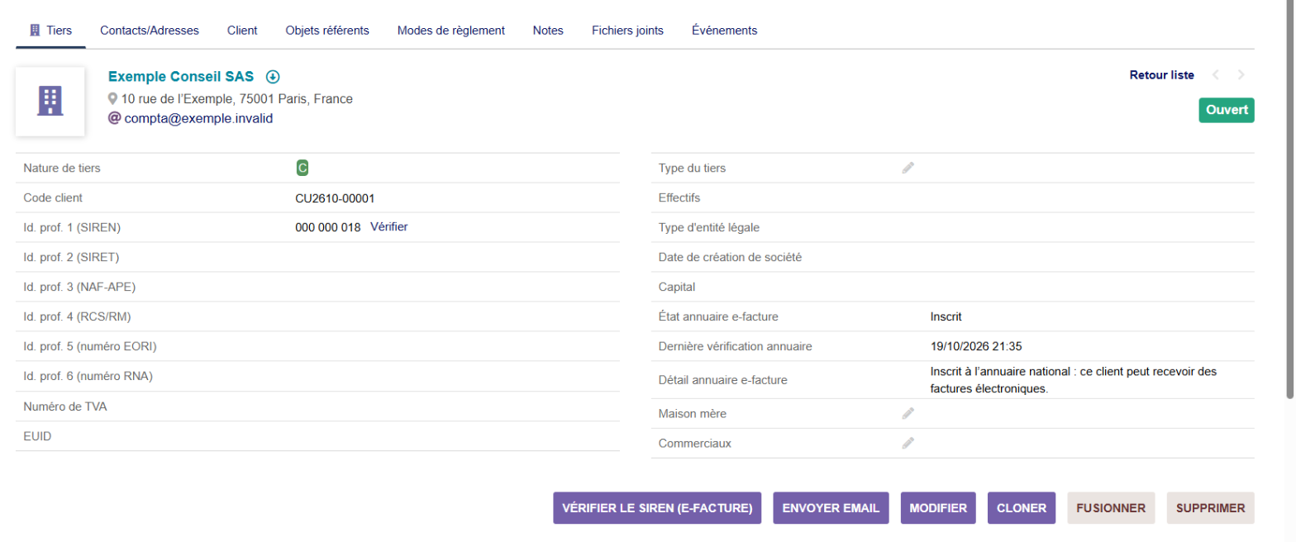This screenshot has height=542, width=1296.
Task: Click the Modifier button
Action: point(938,508)
